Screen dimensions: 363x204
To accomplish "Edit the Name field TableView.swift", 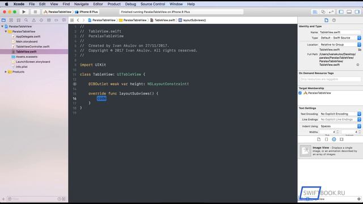I will tap(340, 32).
